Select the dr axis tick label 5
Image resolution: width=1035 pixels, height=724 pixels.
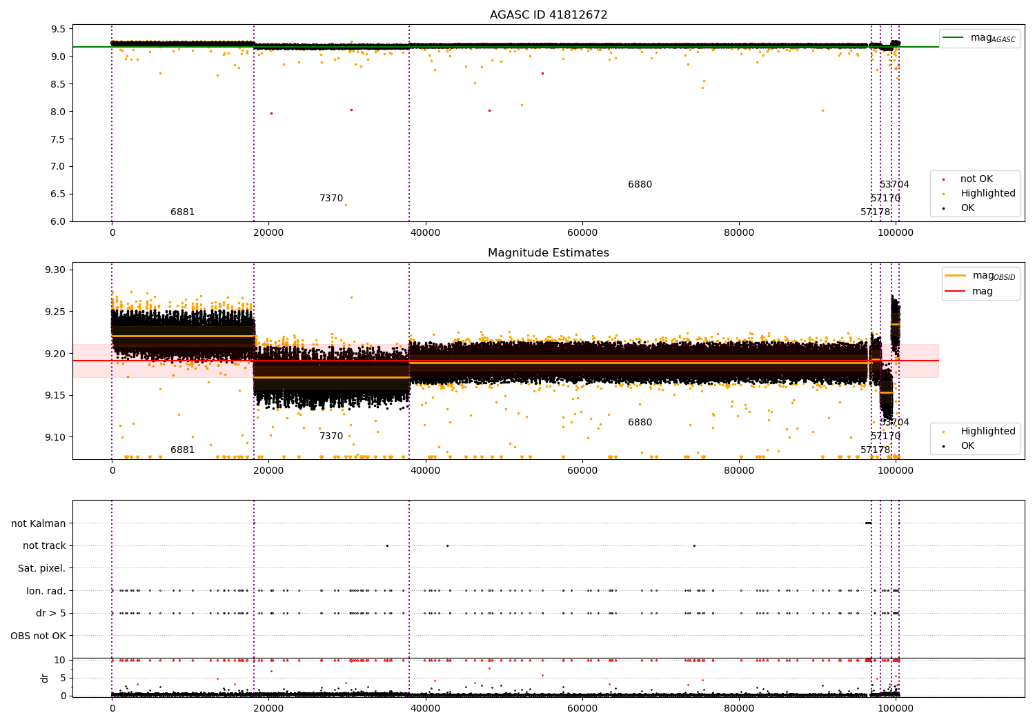63,678
